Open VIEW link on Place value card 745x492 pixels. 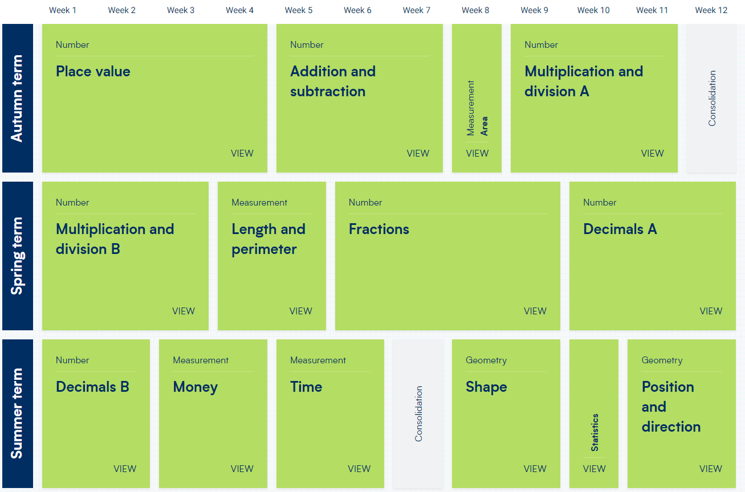242,153
